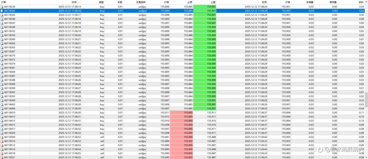Click red stop-loss cell in row 66118506
This screenshot has height=159, width=368.
click(x=182, y=137)
